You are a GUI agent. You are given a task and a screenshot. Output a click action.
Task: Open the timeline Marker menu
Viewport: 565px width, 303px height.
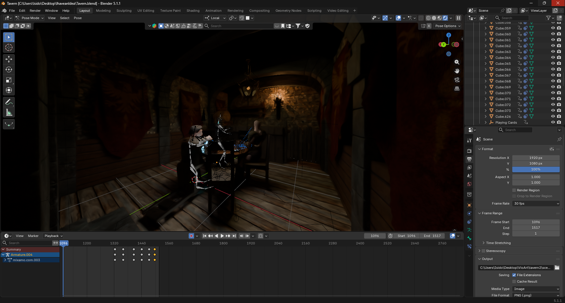(33, 236)
